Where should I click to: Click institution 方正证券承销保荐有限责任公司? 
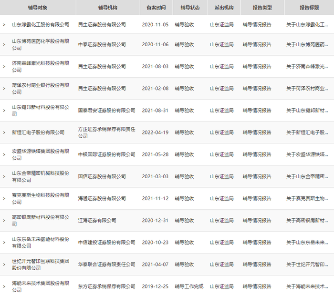(x=107, y=132)
